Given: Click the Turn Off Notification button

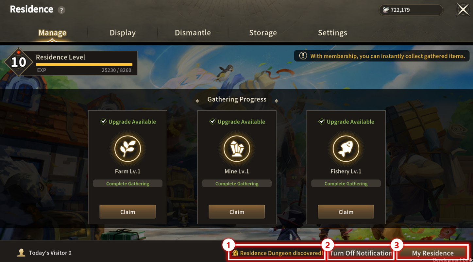Looking at the screenshot, I should tap(361, 253).
